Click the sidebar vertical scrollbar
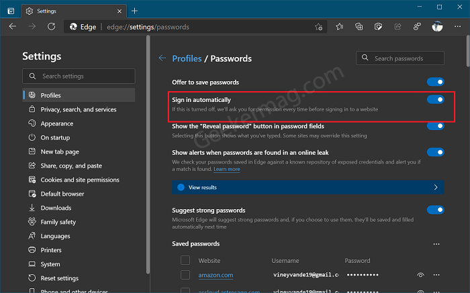This screenshot has height=293, width=470. pyautogui.click(x=148, y=154)
